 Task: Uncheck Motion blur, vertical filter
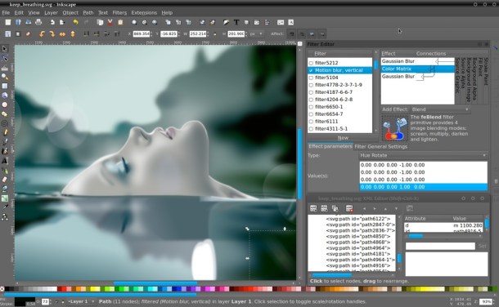[311, 70]
